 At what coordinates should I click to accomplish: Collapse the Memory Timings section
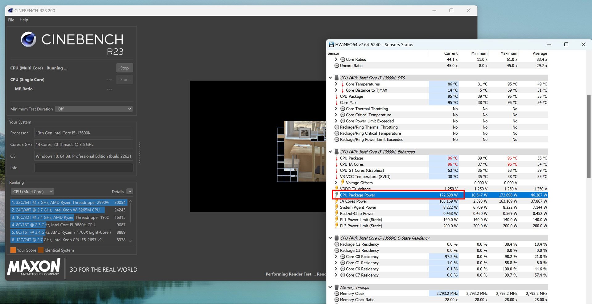tap(330, 287)
